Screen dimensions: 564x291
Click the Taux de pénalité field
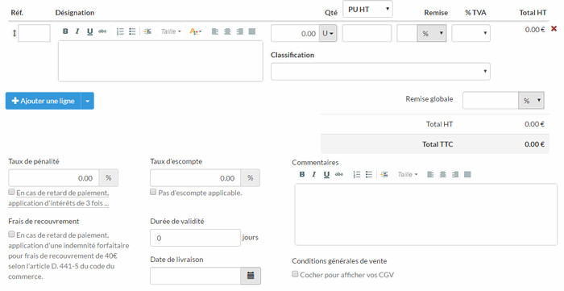point(54,178)
